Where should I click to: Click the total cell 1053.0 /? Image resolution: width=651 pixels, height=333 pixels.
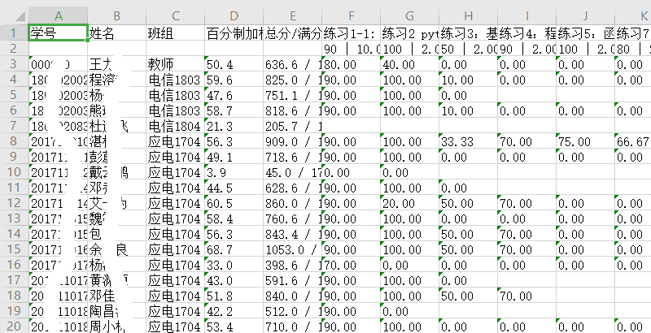pyautogui.click(x=292, y=249)
